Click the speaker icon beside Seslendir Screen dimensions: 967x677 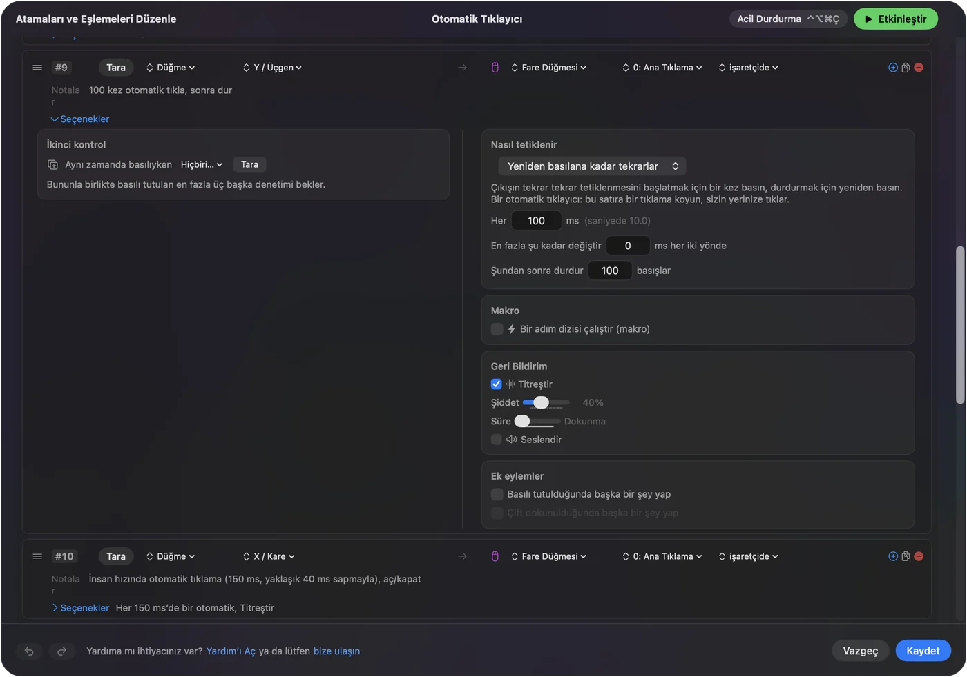tap(512, 440)
